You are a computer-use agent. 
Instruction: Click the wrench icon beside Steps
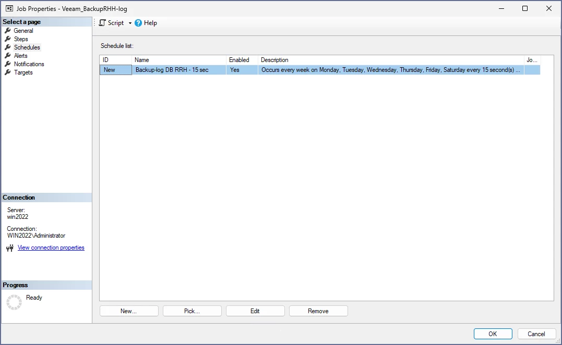[7, 39]
